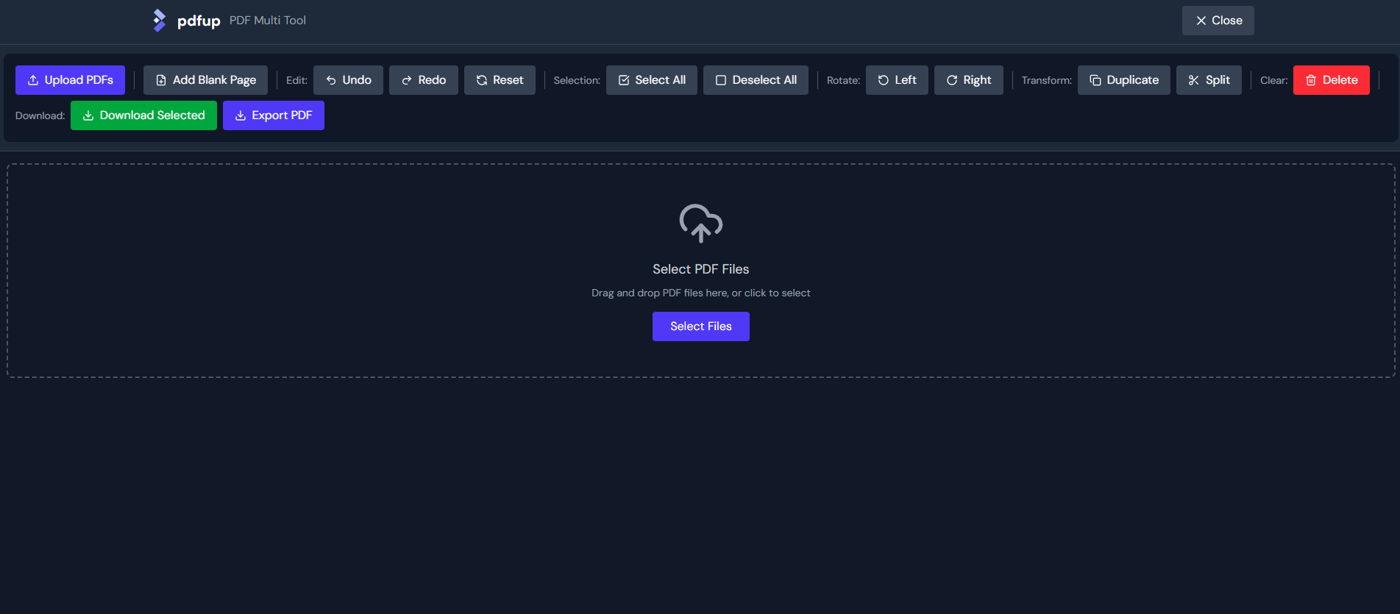Rotate selected pages right
The width and height of the screenshot is (1400, 614).
pos(968,80)
